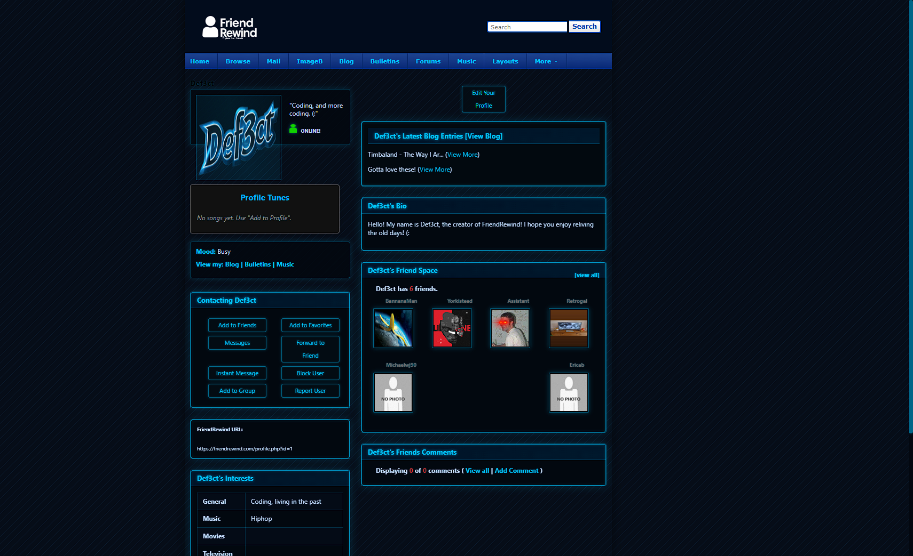913x556 pixels.
Task: Open the view all friends link
Action: coord(586,275)
